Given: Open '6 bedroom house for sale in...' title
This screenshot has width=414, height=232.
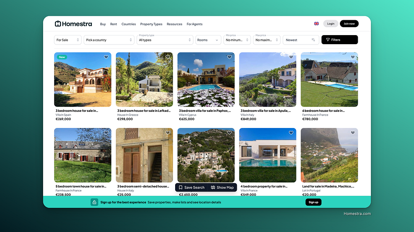Looking at the screenshot, I should (x=323, y=111).
